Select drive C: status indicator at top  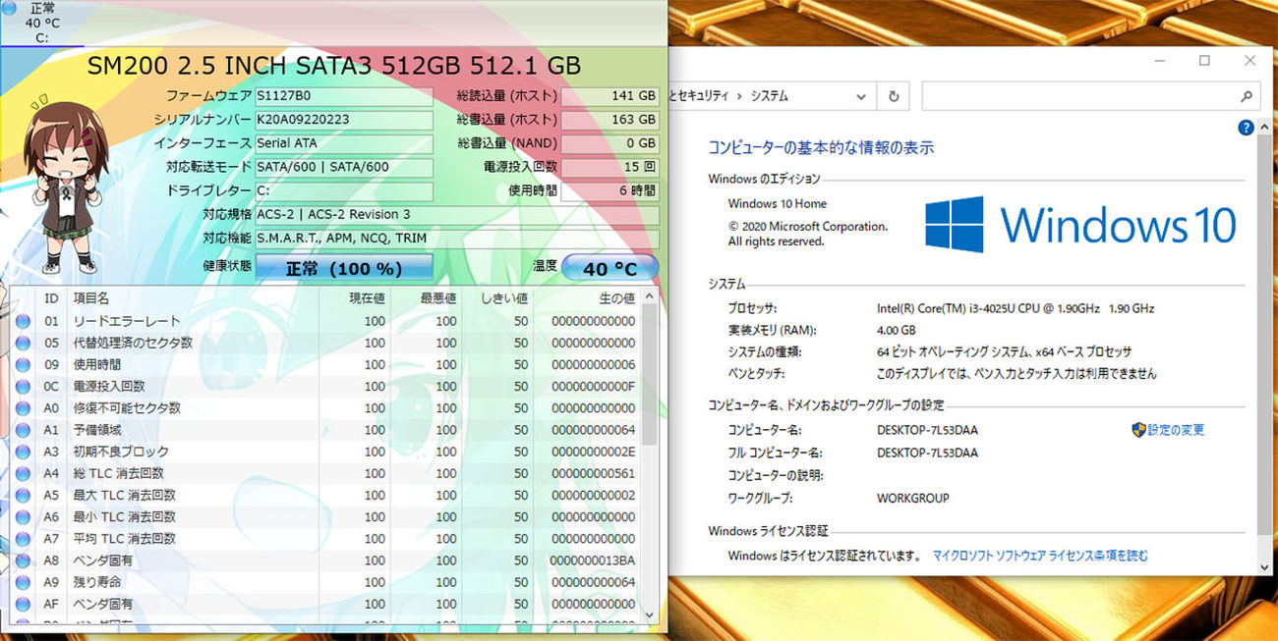click(41, 23)
